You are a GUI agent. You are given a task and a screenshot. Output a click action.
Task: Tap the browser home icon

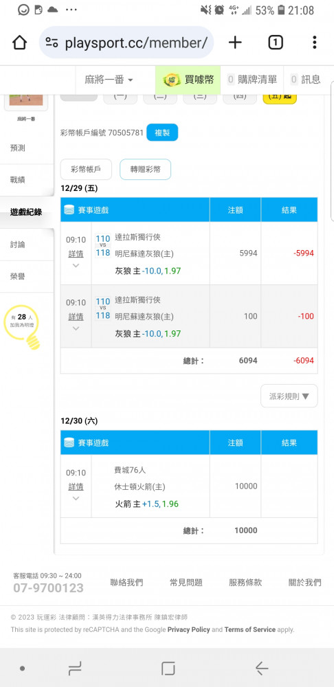click(x=20, y=43)
